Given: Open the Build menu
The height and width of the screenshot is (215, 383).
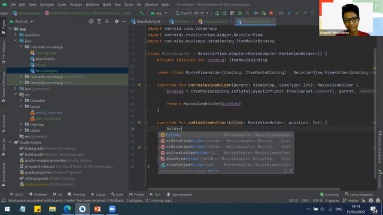Looking at the screenshot, I should (107, 4).
